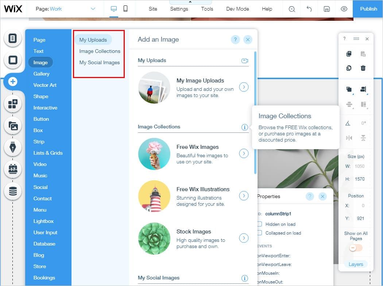Image resolution: width=383 pixels, height=286 pixels.
Task: Click the Add an Image panel scrollbar
Action: click(255, 112)
